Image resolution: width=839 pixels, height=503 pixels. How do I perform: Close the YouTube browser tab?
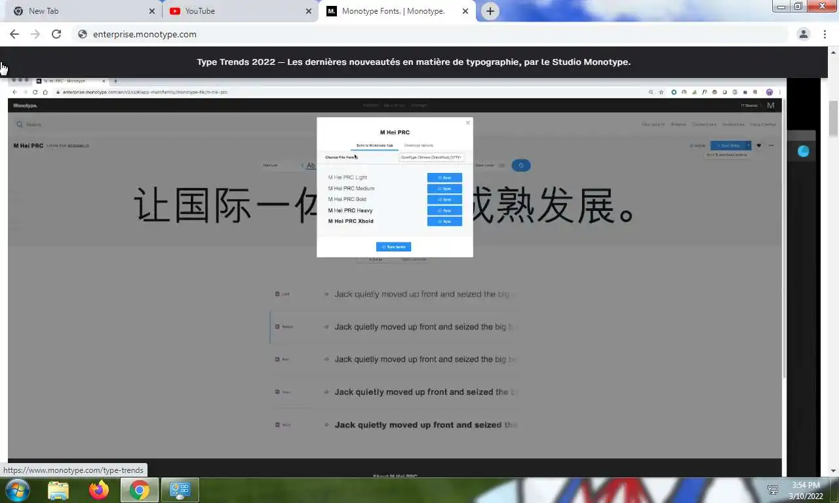pyautogui.click(x=309, y=11)
